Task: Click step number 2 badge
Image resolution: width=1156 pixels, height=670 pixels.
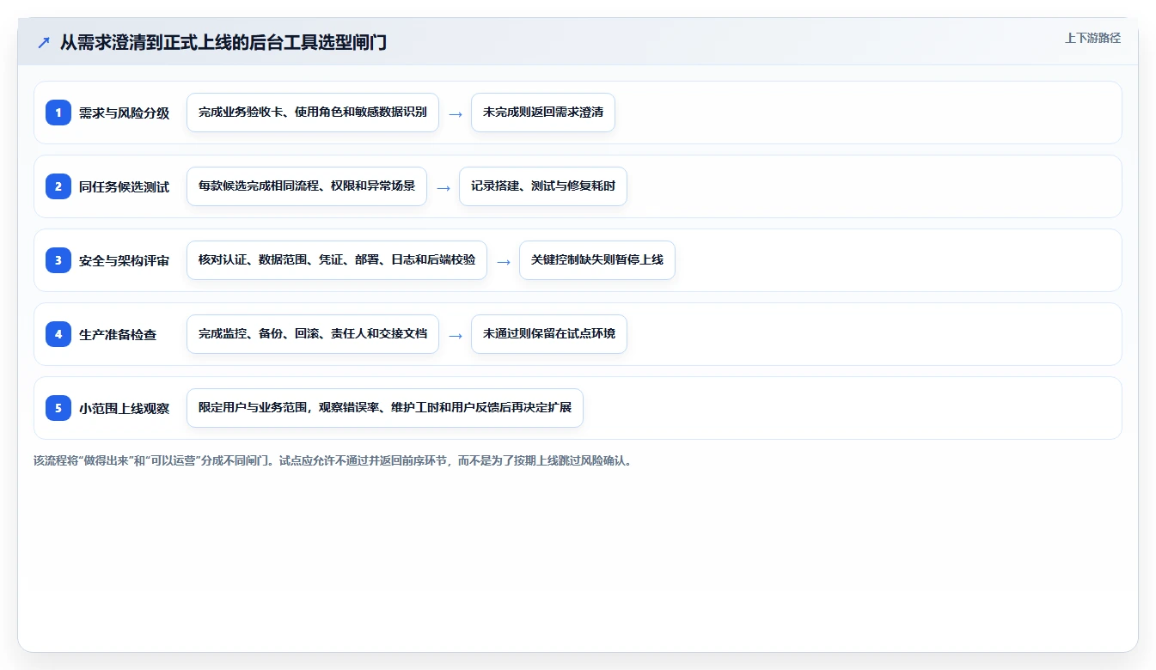Action: (x=58, y=186)
